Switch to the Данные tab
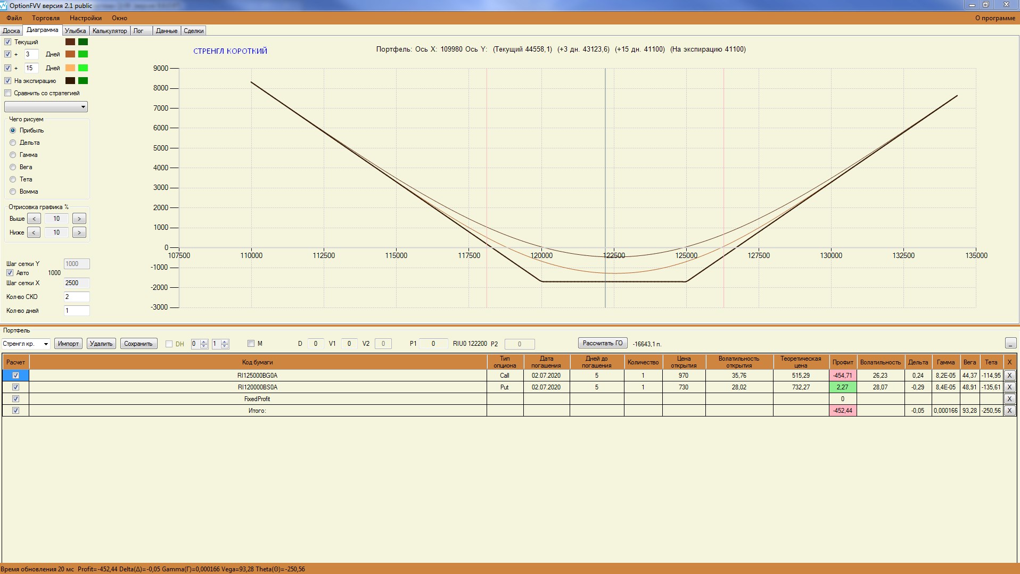The image size is (1020, 574). coord(167,31)
